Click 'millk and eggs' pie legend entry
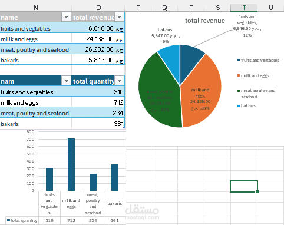 click(253, 75)
